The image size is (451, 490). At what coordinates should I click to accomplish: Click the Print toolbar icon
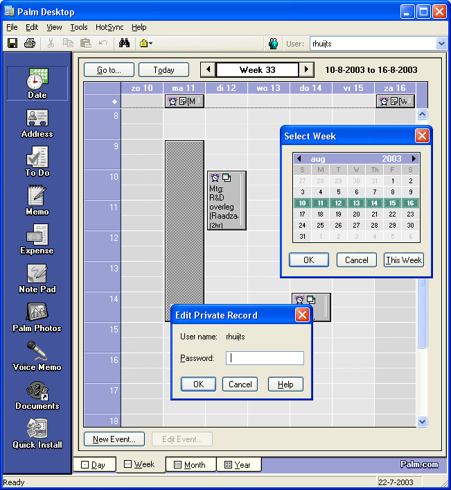(x=30, y=43)
